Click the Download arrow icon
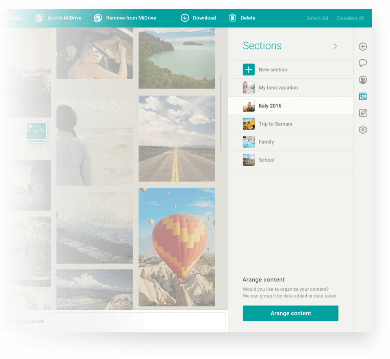 [185, 18]
